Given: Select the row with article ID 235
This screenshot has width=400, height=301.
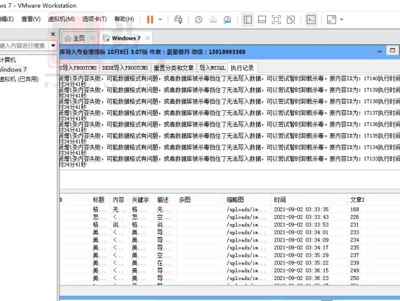Looking at the screenshot, I should pos(229,248).
